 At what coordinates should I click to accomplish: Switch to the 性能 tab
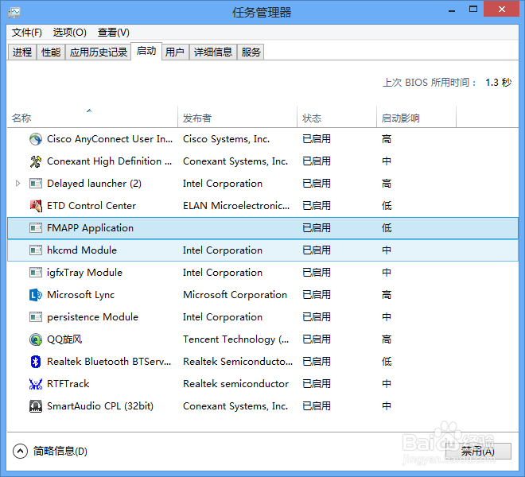tap(51, 52)
